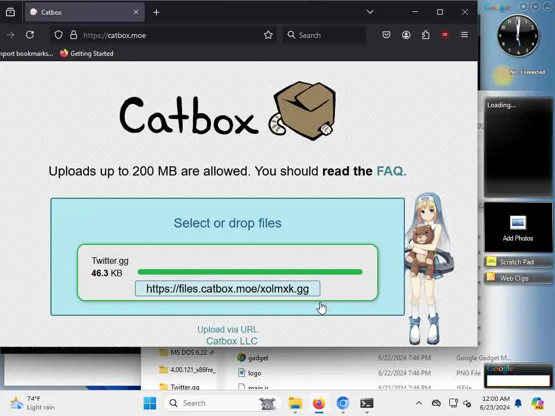Open Firefox recent browsing view icon
Image resolution: width=555 pixels, height=416 pixels.
point(10,12)
